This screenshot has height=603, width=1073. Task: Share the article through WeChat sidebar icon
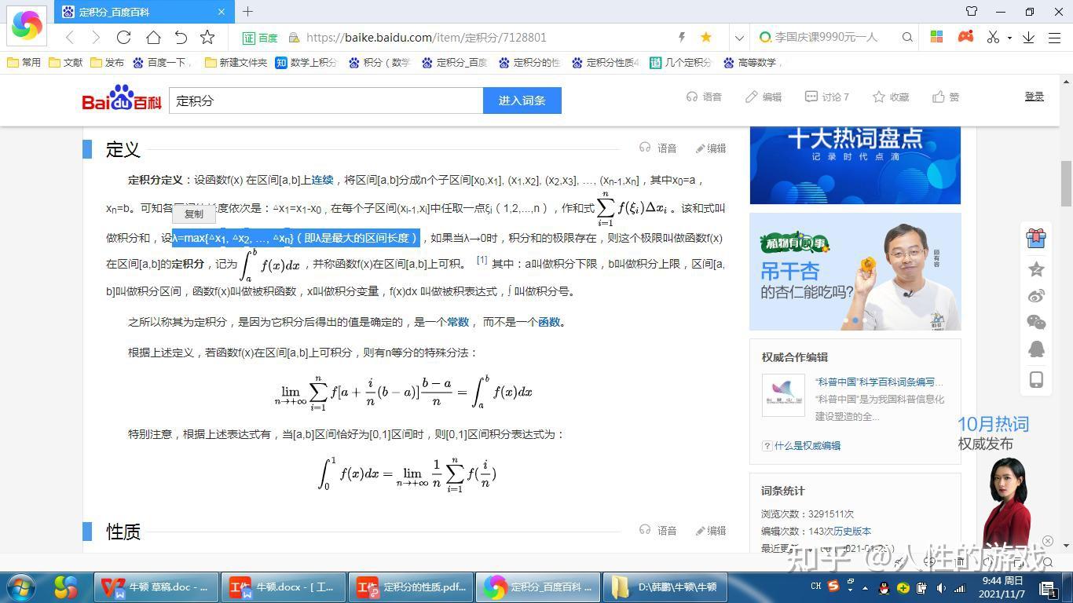coord(1036,323)
